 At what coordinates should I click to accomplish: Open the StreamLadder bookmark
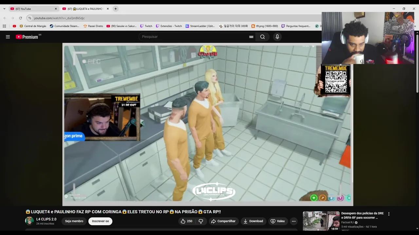[200, 26]
